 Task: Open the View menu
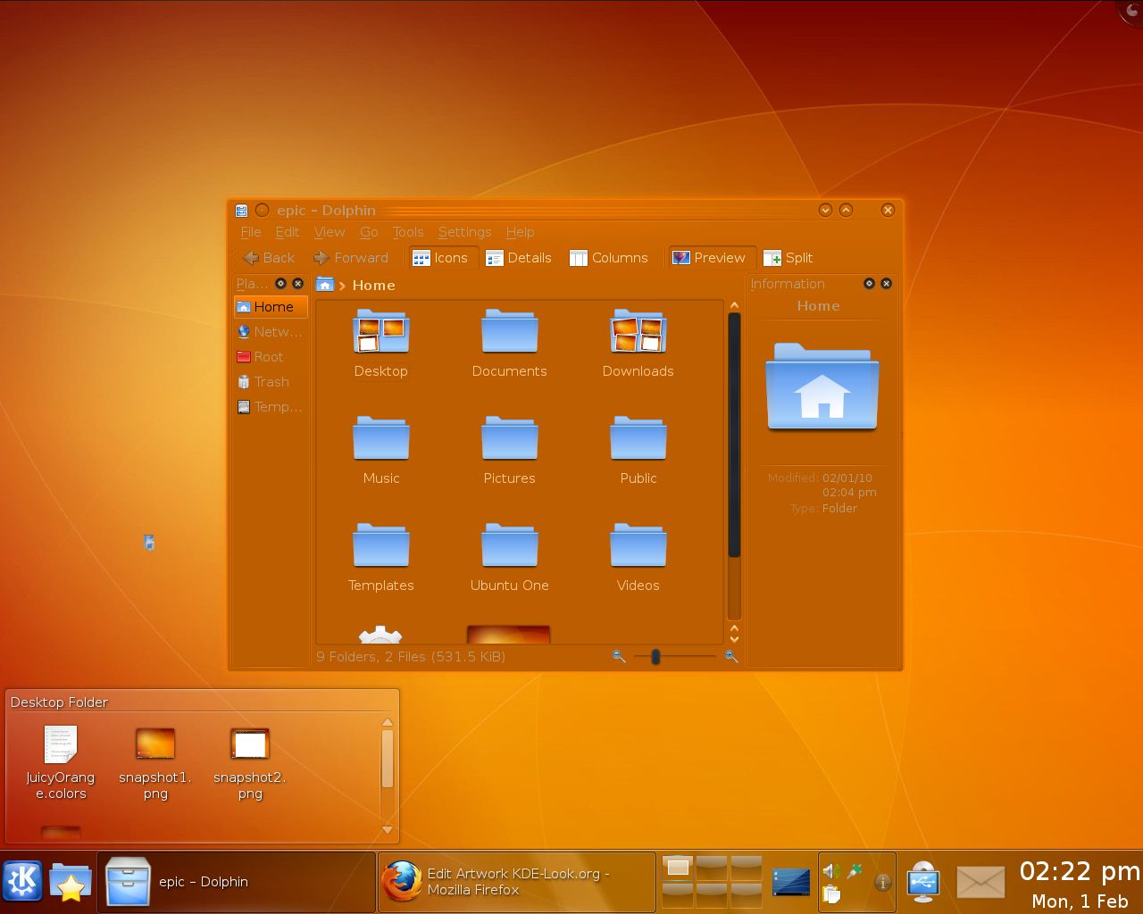(x=330, y=232)
